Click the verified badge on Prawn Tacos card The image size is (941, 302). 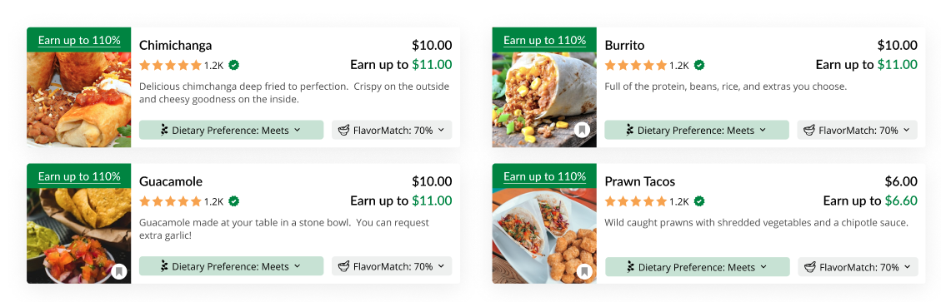[700, 201]
